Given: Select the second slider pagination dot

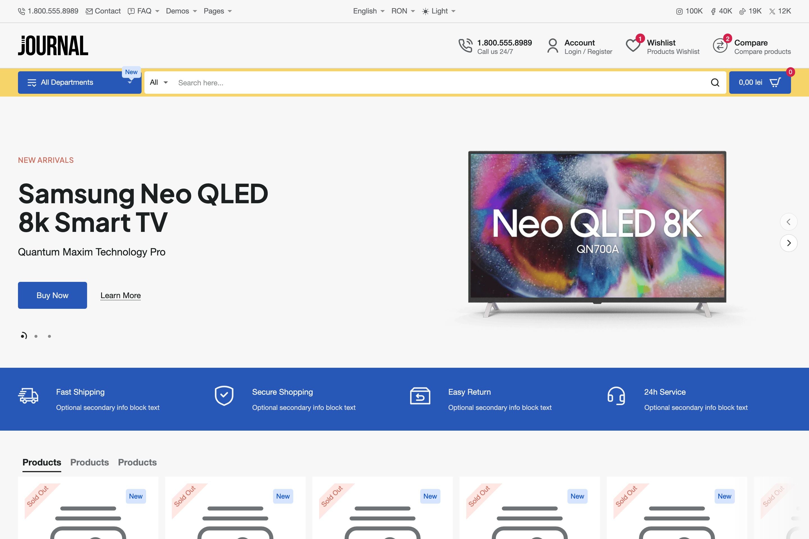Looking at the screenshot, I should pyautogui.click(x=36, y=336).
